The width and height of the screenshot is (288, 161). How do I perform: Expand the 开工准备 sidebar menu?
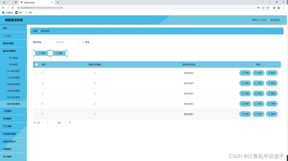(x=14, y=126)
